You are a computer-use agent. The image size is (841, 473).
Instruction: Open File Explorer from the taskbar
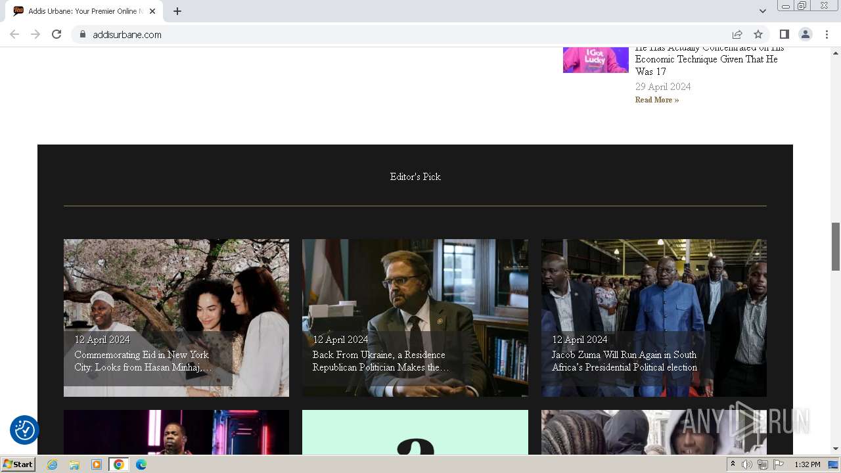coord(74,464)
